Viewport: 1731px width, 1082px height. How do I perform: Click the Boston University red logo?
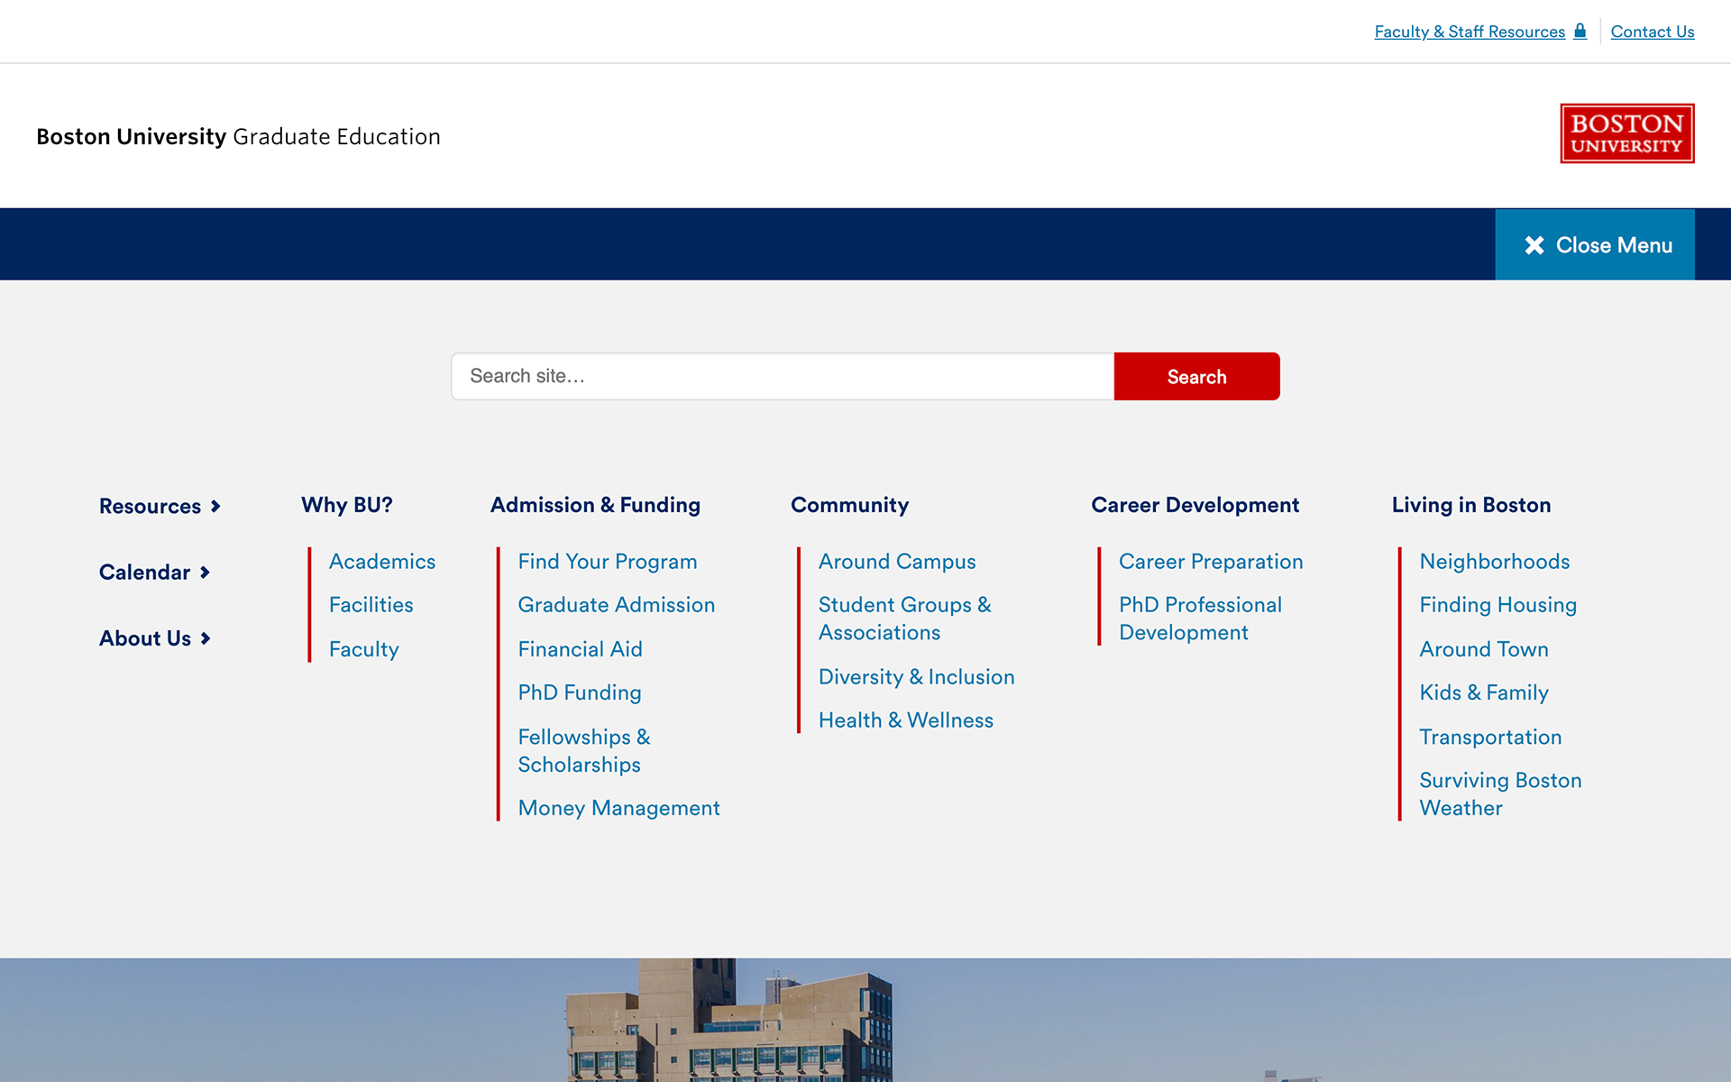pyautogui.click(x=1626, y=133)
